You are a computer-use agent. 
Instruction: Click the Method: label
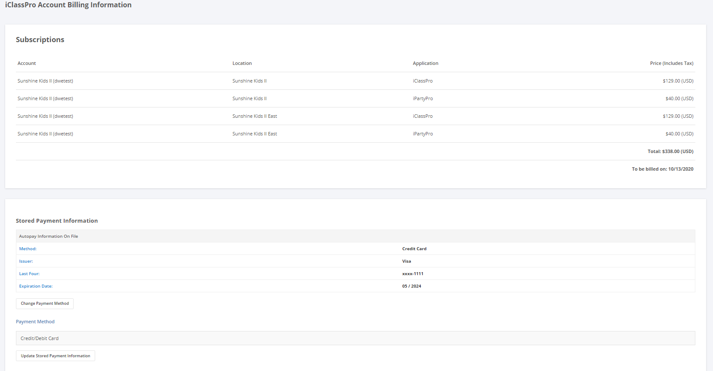coord(28,249)
